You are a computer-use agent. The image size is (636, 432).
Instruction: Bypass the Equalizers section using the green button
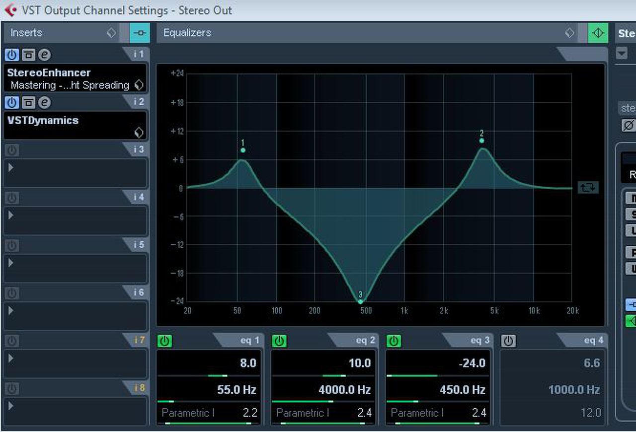click(x=598, y=33)
